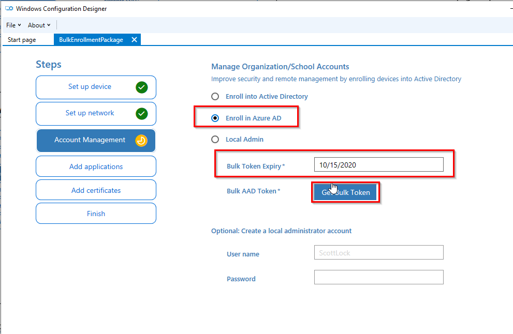Select Enroll in Azure AD radio button
The height and width of the screenshot is (334, 513).
215,118
